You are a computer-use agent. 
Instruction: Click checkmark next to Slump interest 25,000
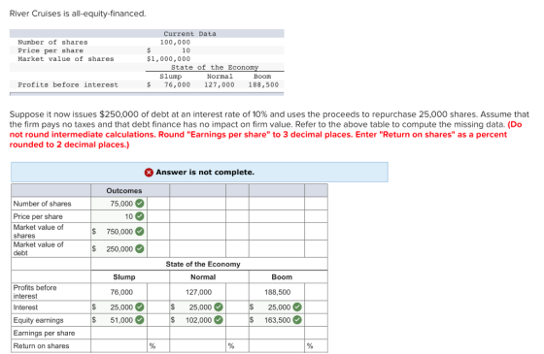point(140,306)
